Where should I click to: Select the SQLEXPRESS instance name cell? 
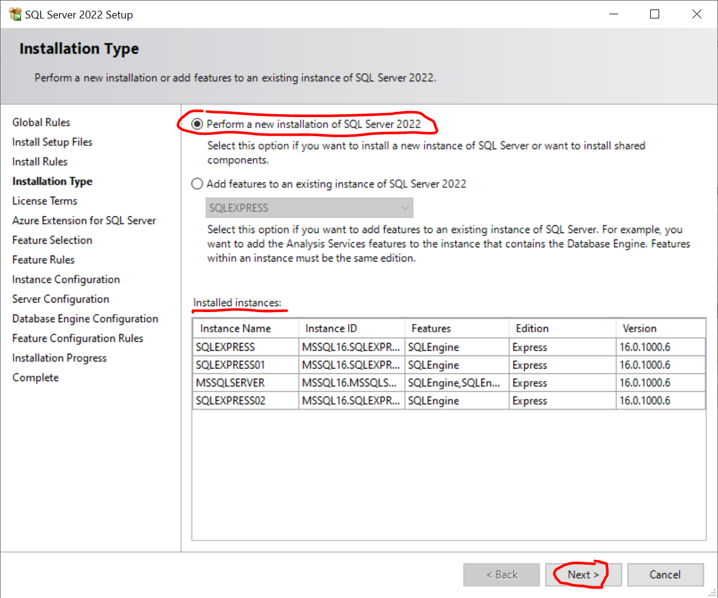[x=246, y=347]
